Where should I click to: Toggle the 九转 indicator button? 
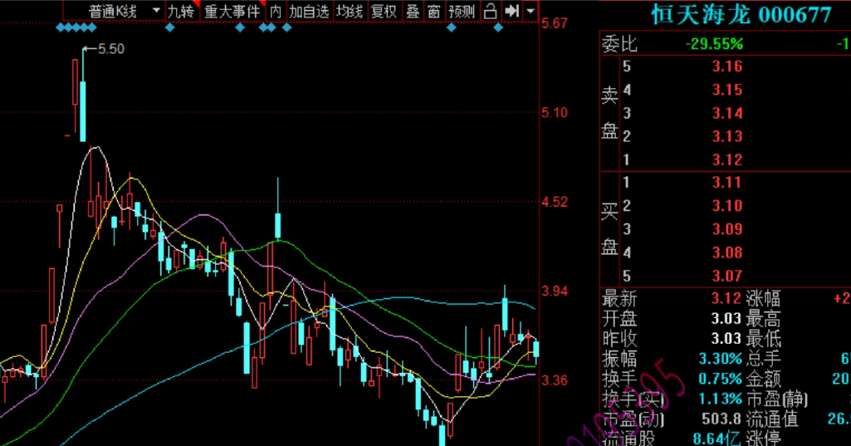tap(180, 11)
